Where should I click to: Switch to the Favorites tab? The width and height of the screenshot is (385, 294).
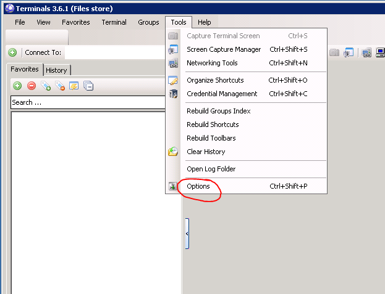coord(25,69)
